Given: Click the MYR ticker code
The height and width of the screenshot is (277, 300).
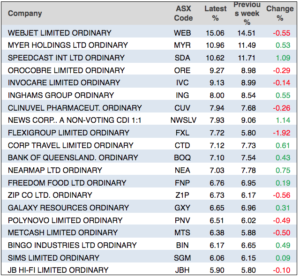Looking at the screenshot, I should (x=182, y=45).
